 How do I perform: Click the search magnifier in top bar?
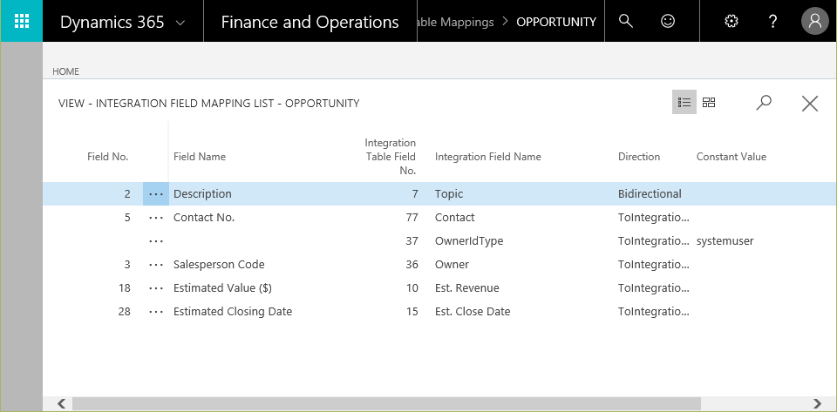[626, 21]
